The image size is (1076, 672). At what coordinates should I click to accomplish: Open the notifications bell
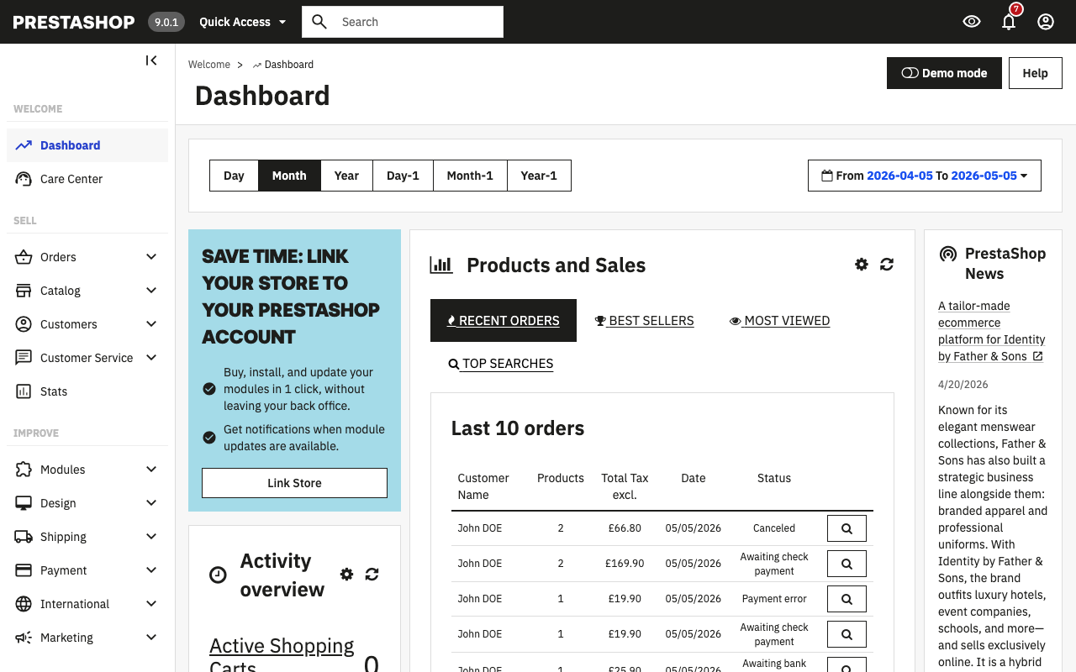click(x=1009, y=22)
